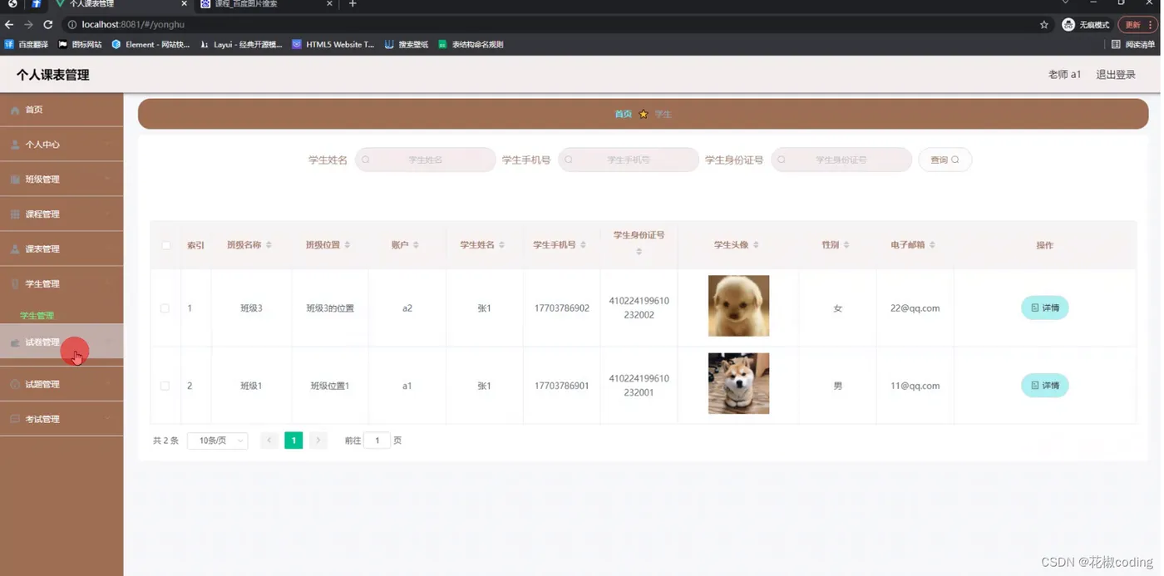Viewport: 1164px width, 576px height.
Task: Click the 无痕模式 incognito indicator
Action: [1086, 25]
